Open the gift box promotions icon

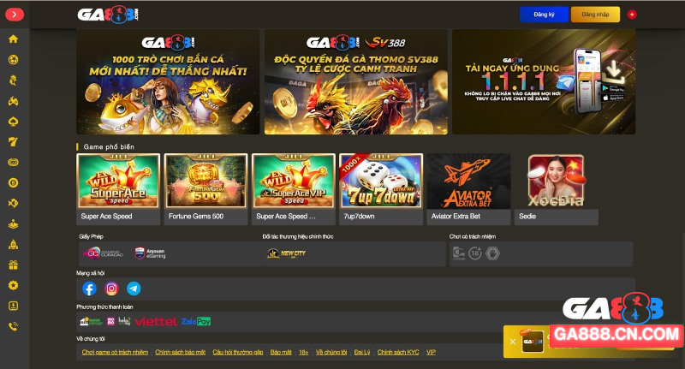(13, 265)
